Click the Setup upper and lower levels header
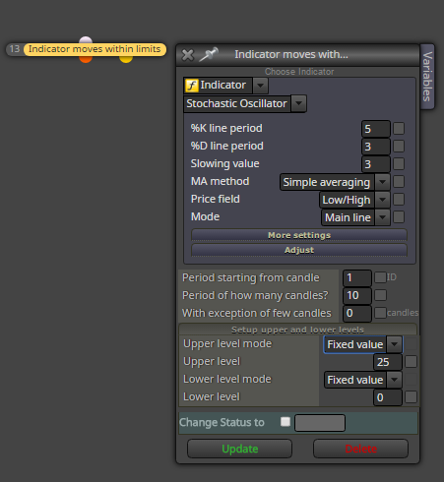Screen dimensions: 444x482 coord(297,330)
